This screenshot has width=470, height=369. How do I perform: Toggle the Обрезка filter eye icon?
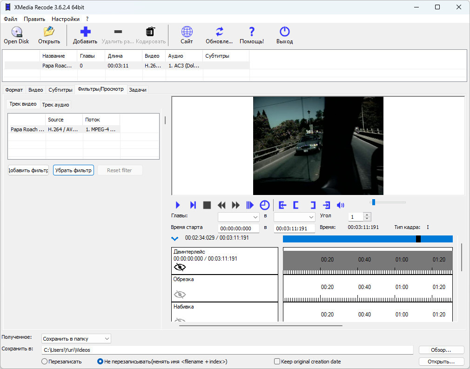pyautogui.click(x=180, y=294)
